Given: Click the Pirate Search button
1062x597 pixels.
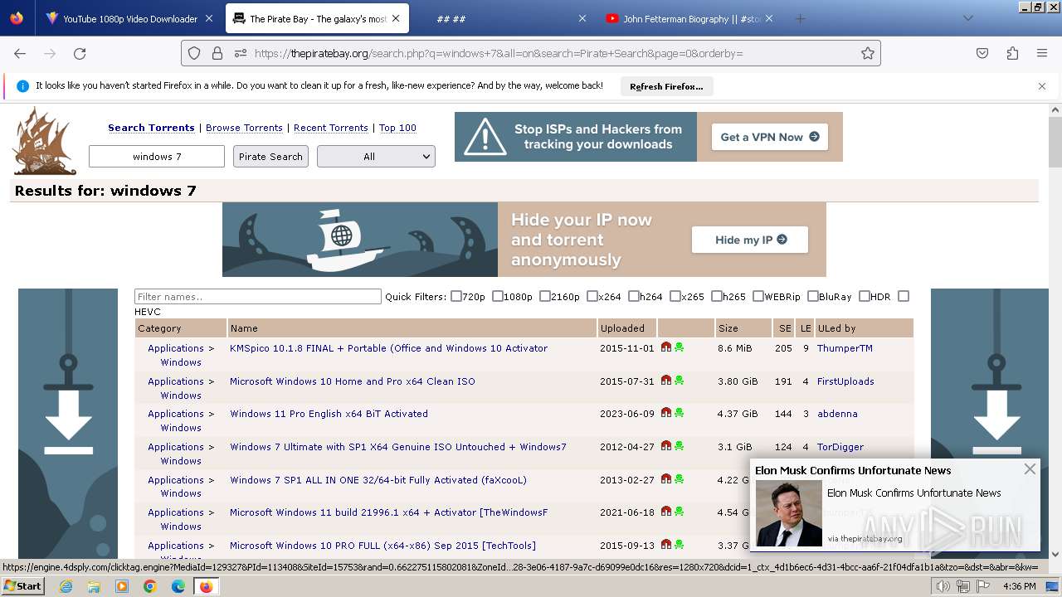Looking at the screenshot, I should pos(270,156).
